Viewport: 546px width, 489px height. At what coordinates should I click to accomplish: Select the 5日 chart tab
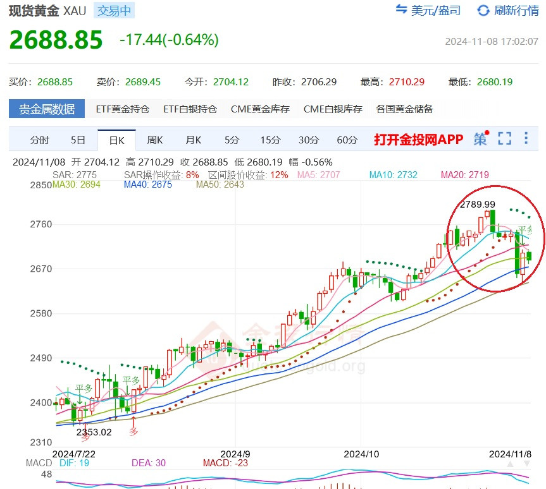click(78, 140)
